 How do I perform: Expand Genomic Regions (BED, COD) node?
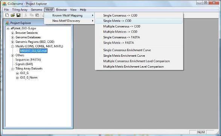pyautogui.click(x=12, y=42)
